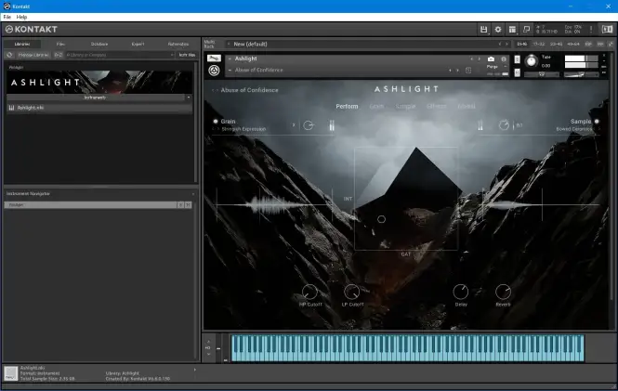The width and height of the screenshot is (618, 391).
Task: Click the Grain loop/circular mode icon
Action: (x=309, y=125)
